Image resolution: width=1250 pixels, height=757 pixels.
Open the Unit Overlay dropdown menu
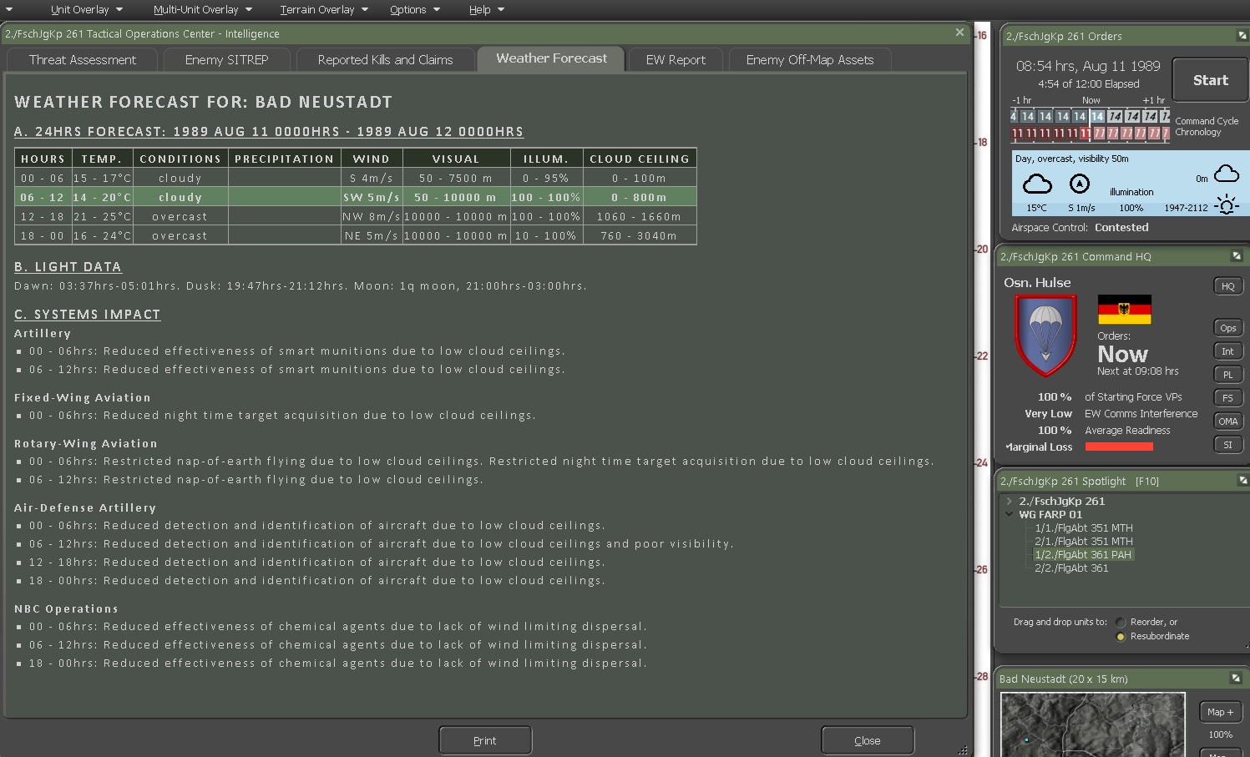tap(87, 10)
